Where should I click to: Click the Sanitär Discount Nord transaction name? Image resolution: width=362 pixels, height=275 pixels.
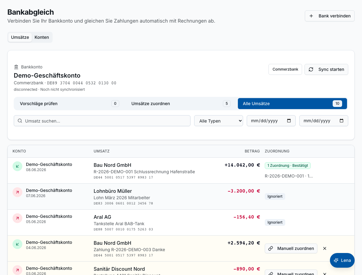pos(119,269)
